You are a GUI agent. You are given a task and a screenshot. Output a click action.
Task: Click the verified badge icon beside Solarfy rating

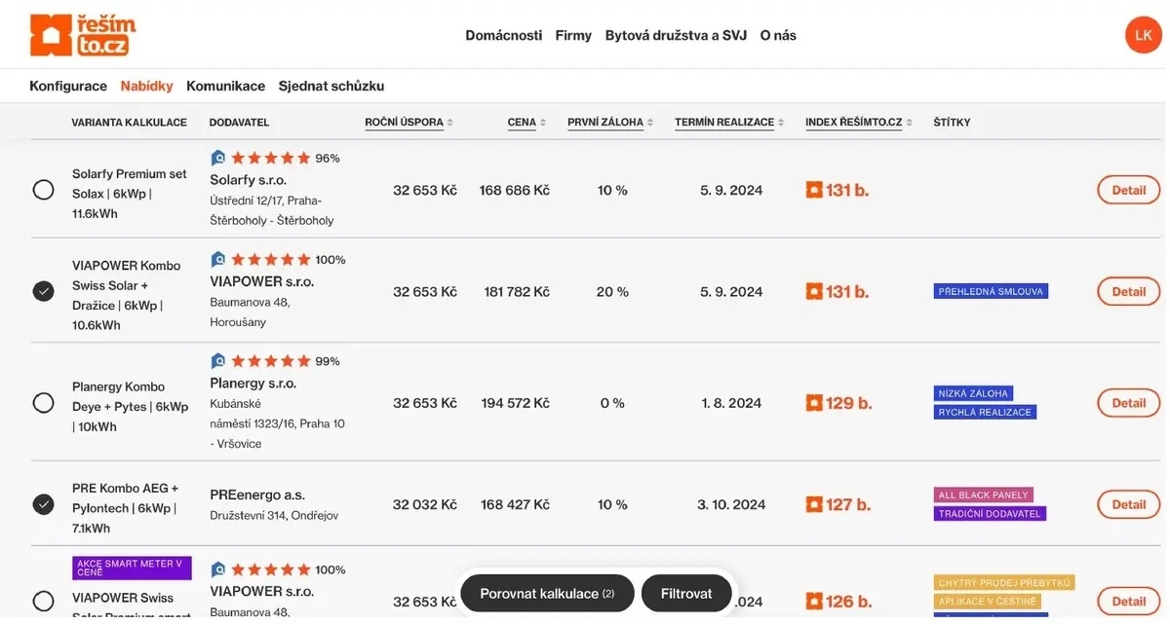[218, 158]
